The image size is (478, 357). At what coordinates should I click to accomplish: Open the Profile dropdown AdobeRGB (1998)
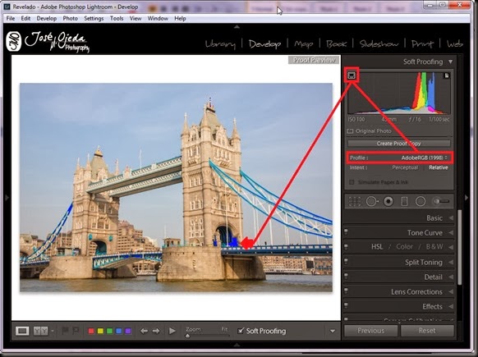pos(424,158)
